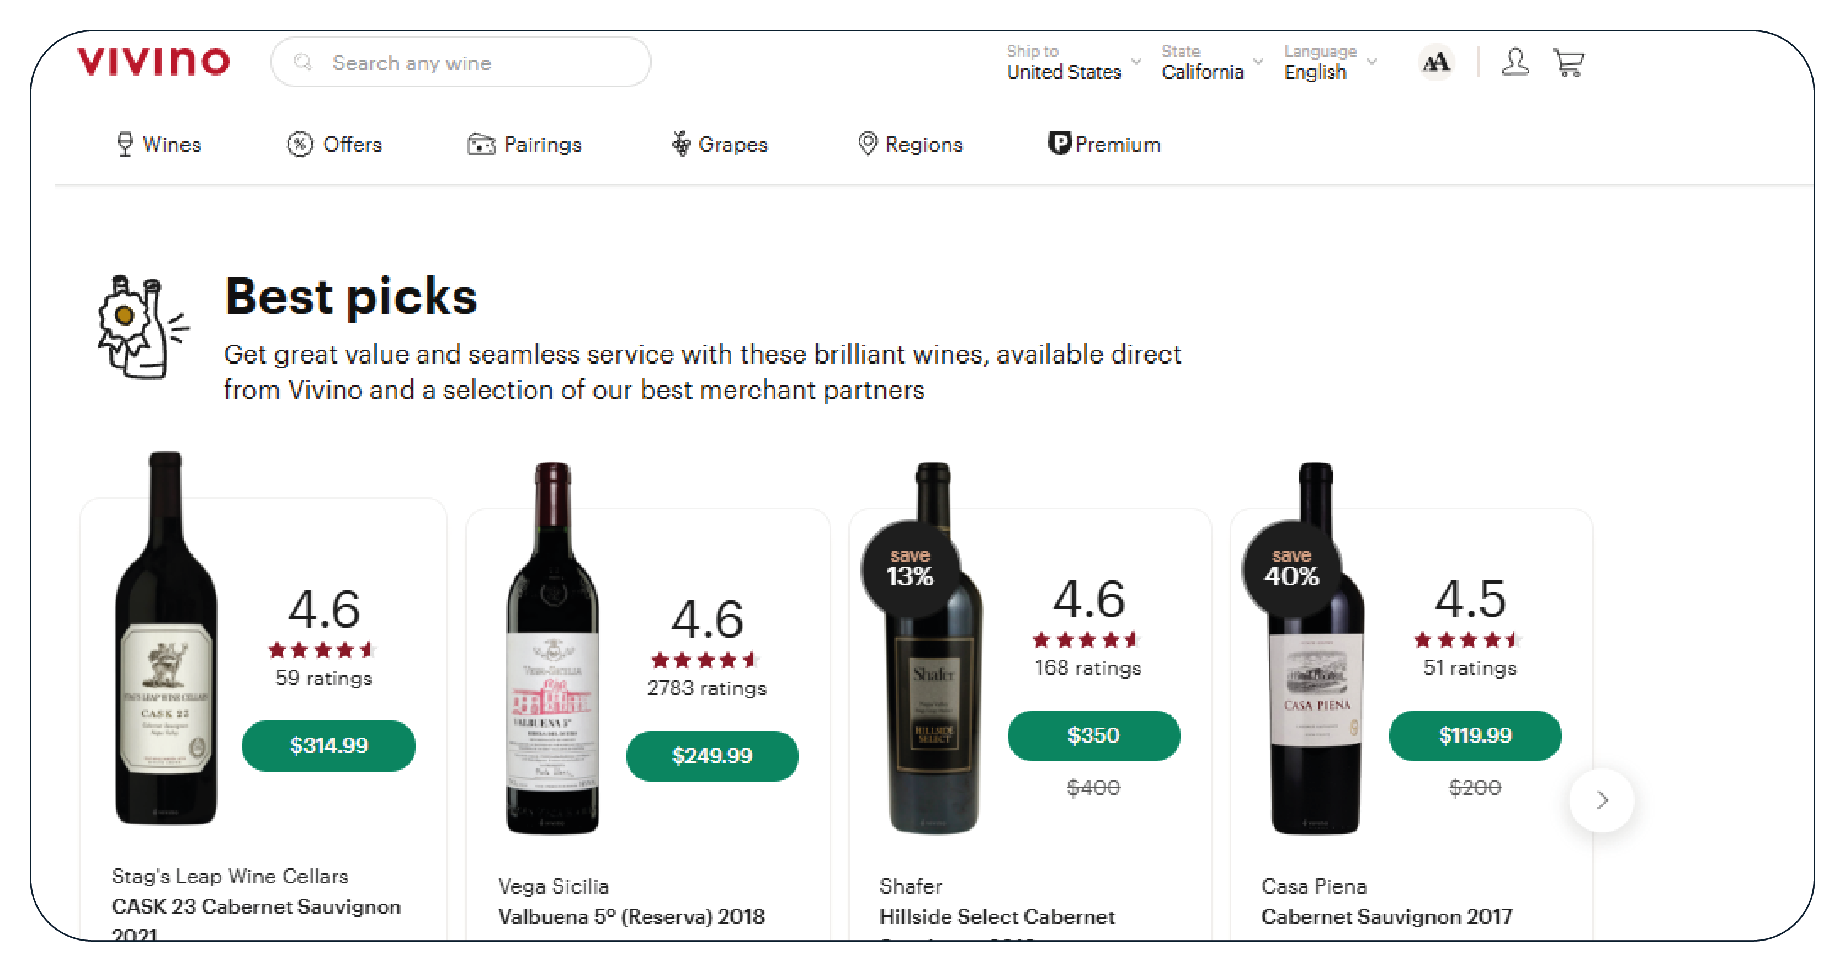
Task: Click the $314.99 price button
Action: tap(329, 745)
